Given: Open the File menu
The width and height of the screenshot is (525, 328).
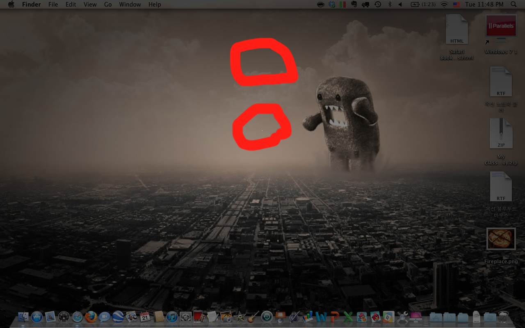Looking at the screenshot, I should tap(53, 5).
